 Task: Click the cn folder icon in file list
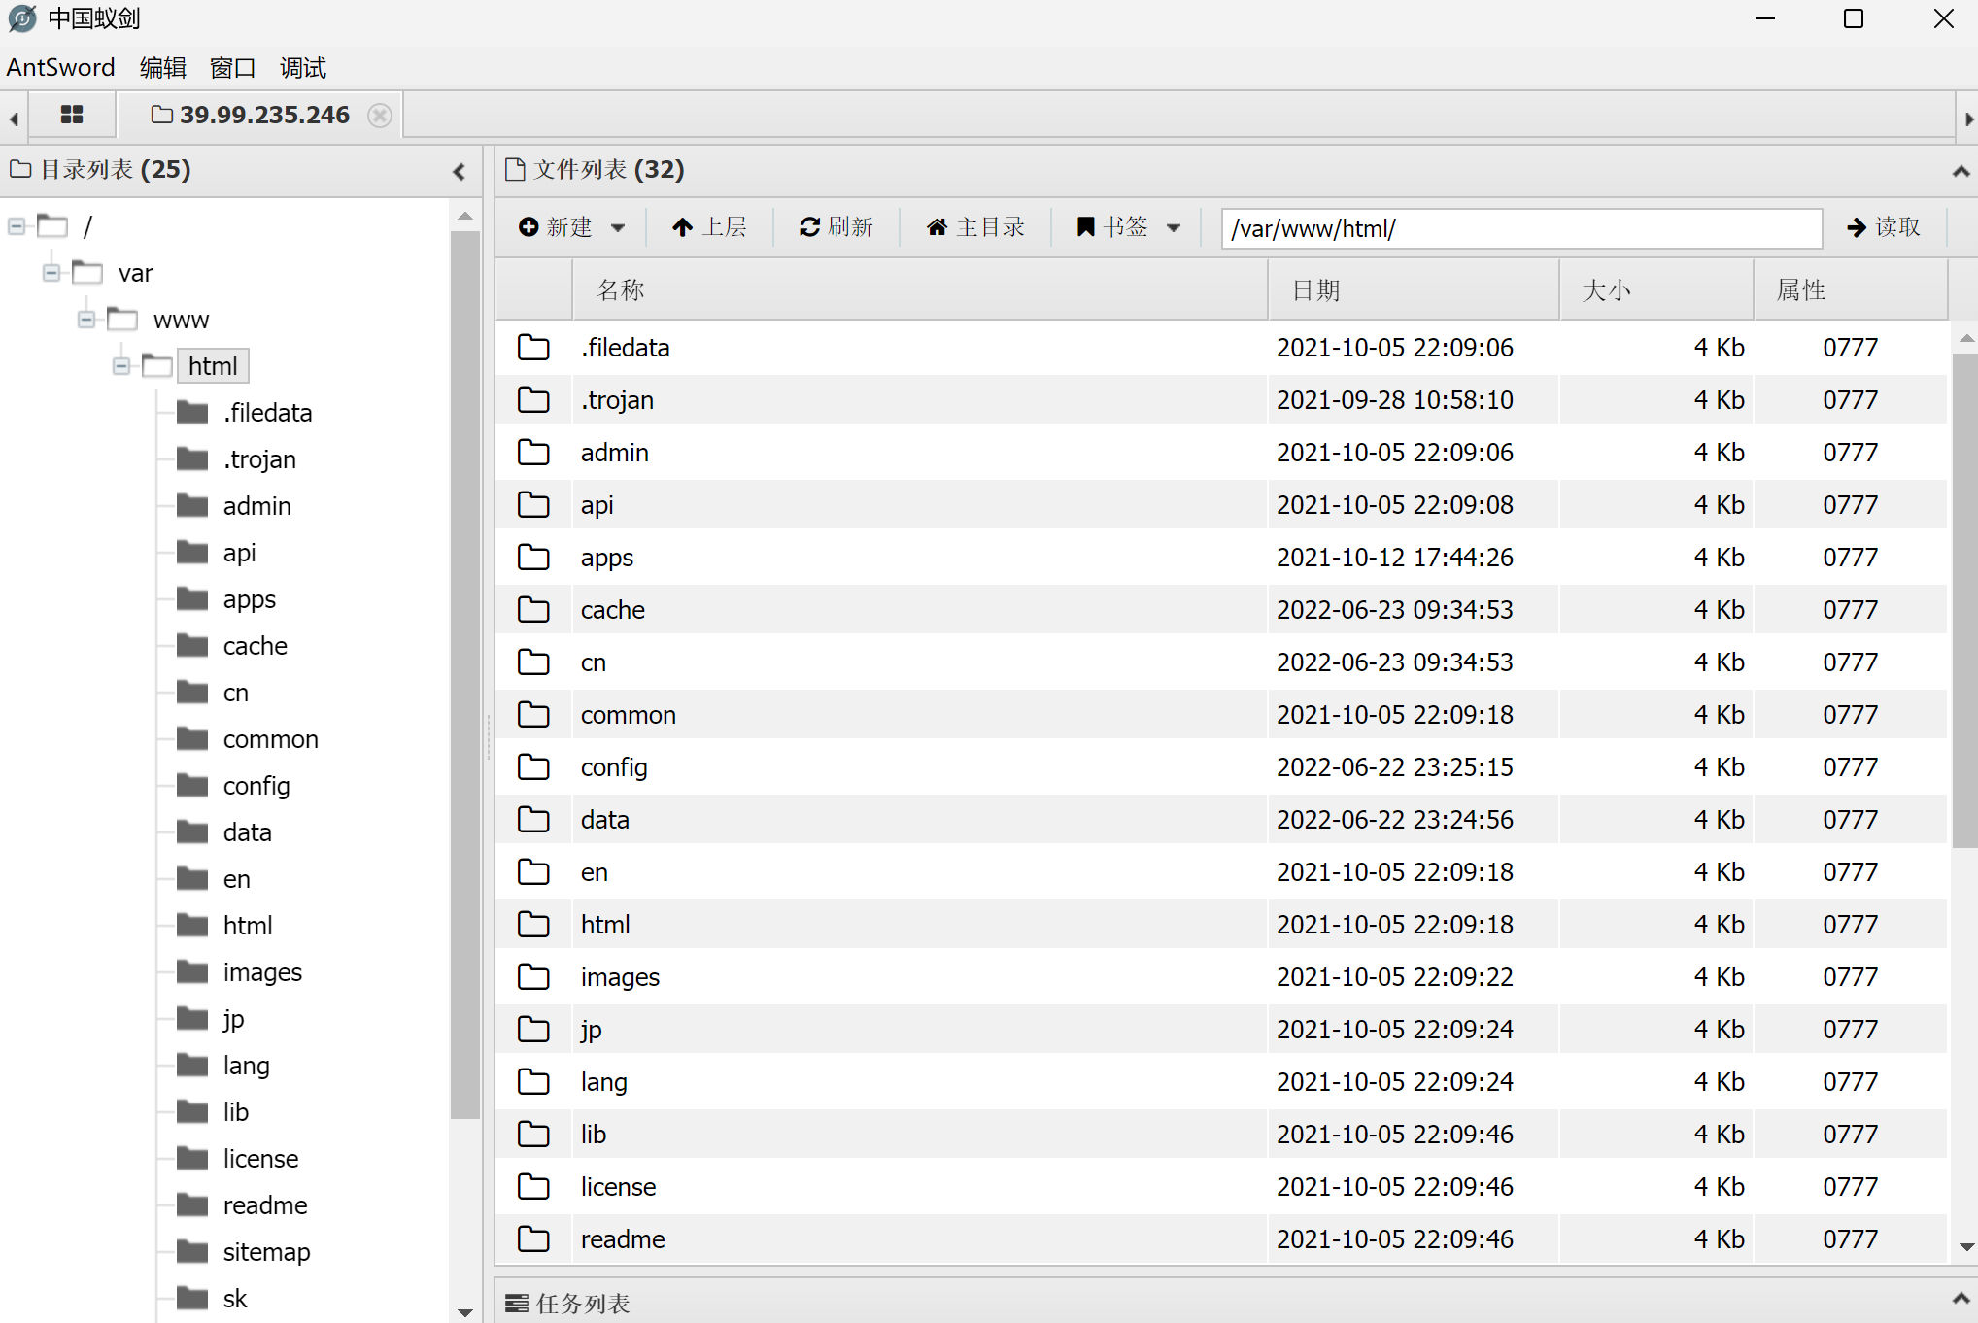pyautogui.click(x=533, y=661)
